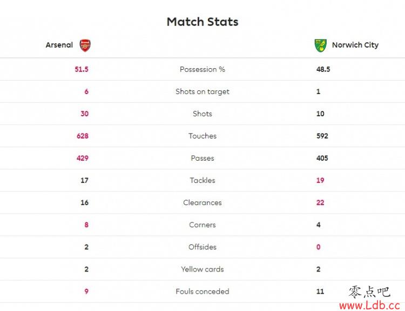Click Norwich's 405 passes value
Image resolution: width=405 pixels, height=311 pixels.
pos(322,158)
